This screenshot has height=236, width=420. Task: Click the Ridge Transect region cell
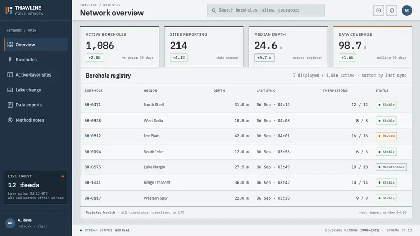[x=156, y=183]
